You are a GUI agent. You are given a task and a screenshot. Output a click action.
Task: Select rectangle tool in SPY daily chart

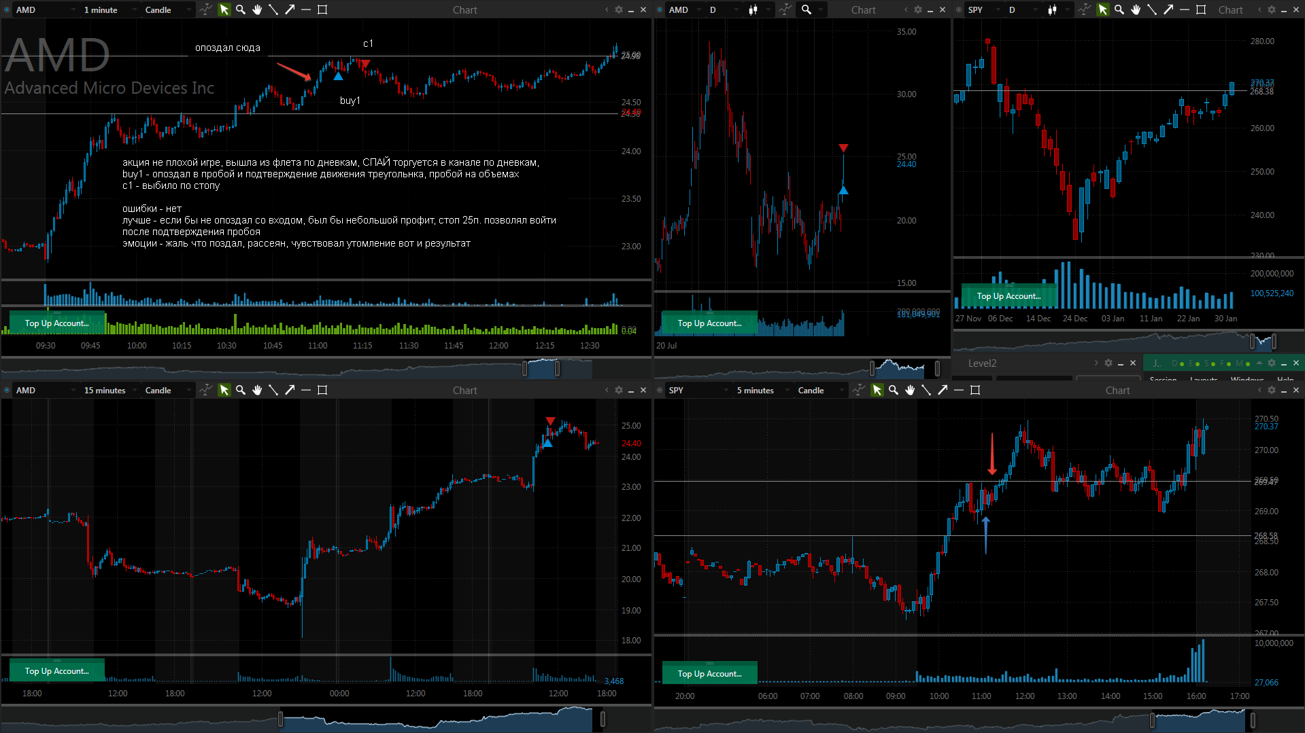pos(1201,10)
